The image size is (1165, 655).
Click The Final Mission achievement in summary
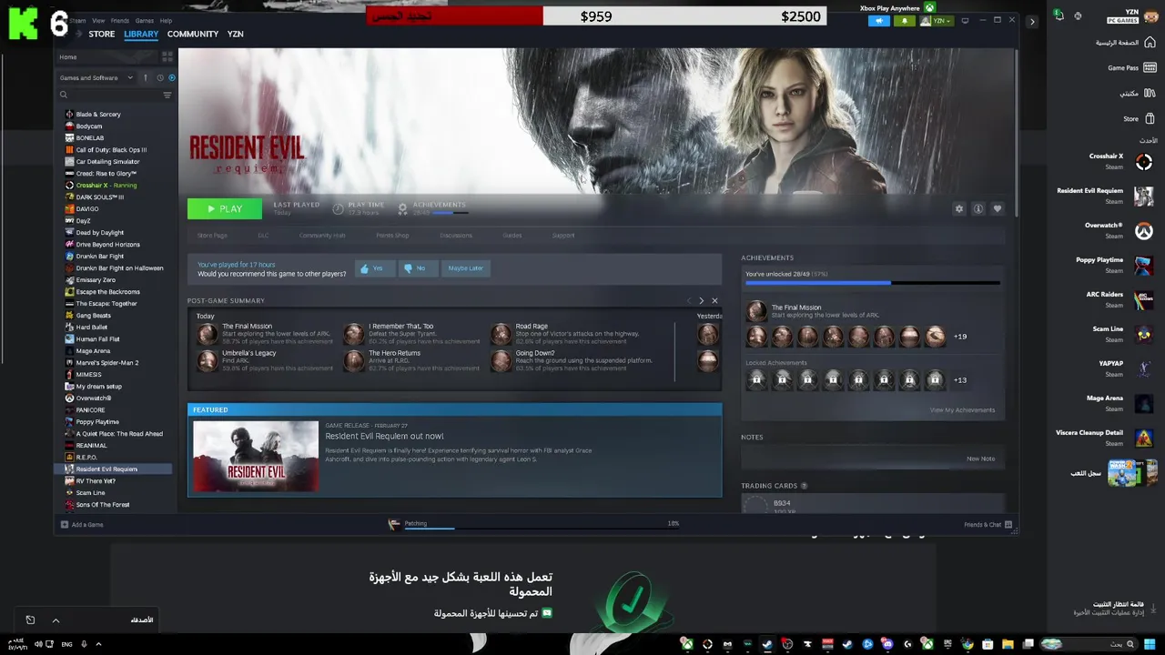(264, 333)
